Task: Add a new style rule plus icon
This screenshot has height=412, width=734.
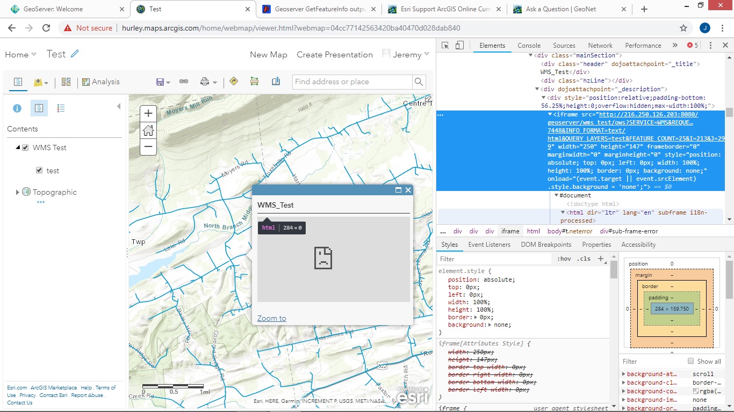Action: 601,259
